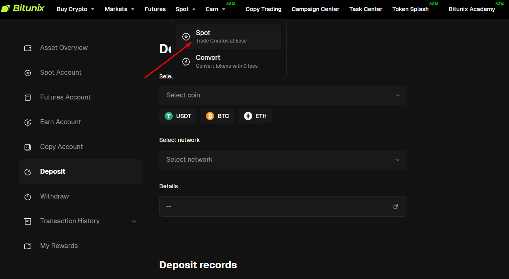Image resolution: width=509 pixels, height=279 pixels.
Task: Choose Spot - Trade Cryptos at Ease
Action: coord(229,37)
